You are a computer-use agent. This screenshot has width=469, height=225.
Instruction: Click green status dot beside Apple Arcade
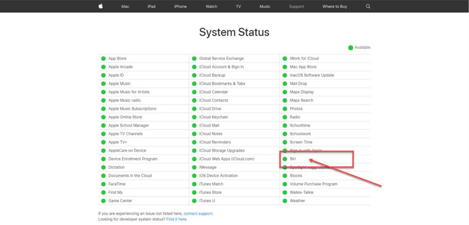pos(104,67)
